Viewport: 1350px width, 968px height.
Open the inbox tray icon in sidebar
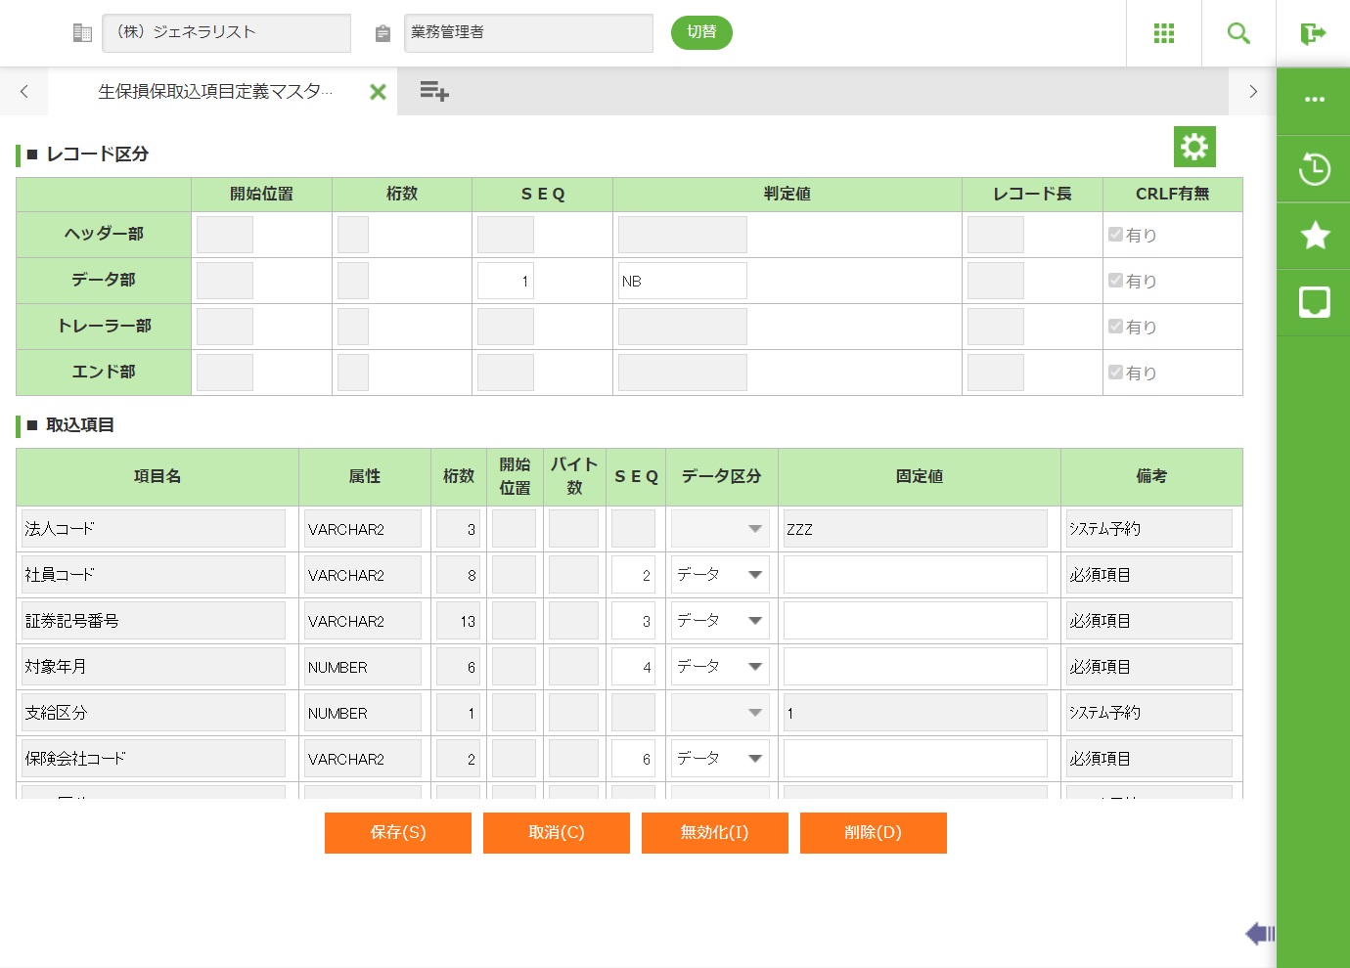point(1314,302)
